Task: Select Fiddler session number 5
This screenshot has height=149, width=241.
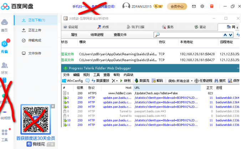Action: (x=150, y=102)
